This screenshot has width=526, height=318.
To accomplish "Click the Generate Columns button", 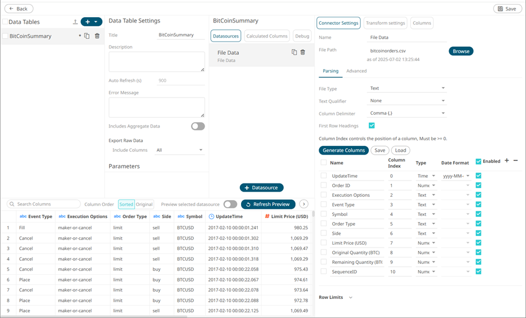I will click(x=343, y=150).
